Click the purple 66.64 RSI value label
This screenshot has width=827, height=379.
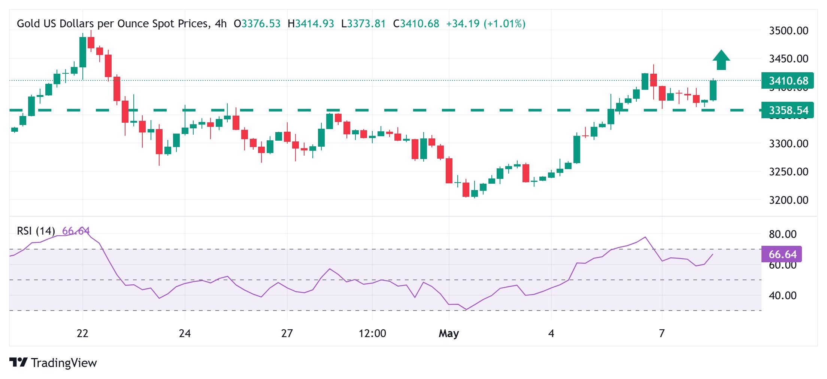pyautogui.click(x=781, y=254)
